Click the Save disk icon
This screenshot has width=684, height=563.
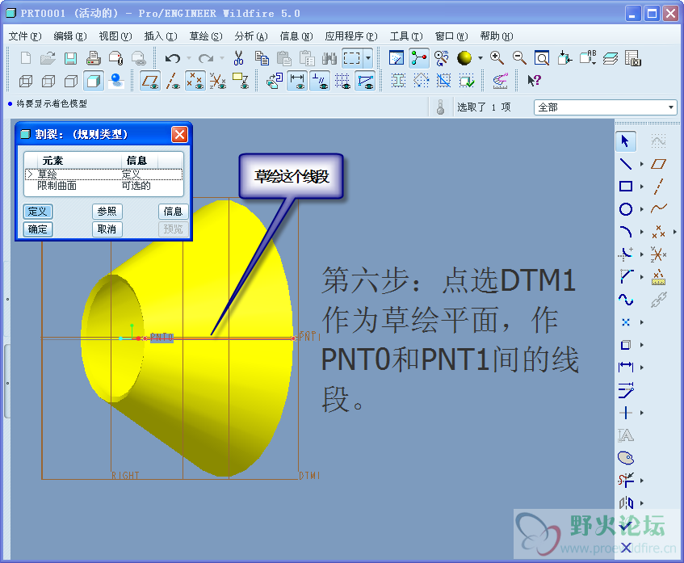tap(71, 58)
